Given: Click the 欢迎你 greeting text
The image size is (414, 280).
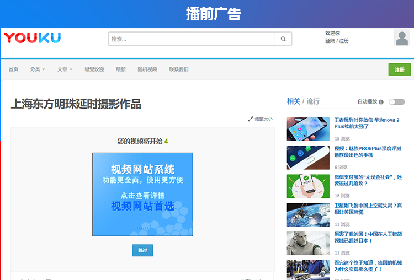Looking at the screenshot, I should pos(332,33).
